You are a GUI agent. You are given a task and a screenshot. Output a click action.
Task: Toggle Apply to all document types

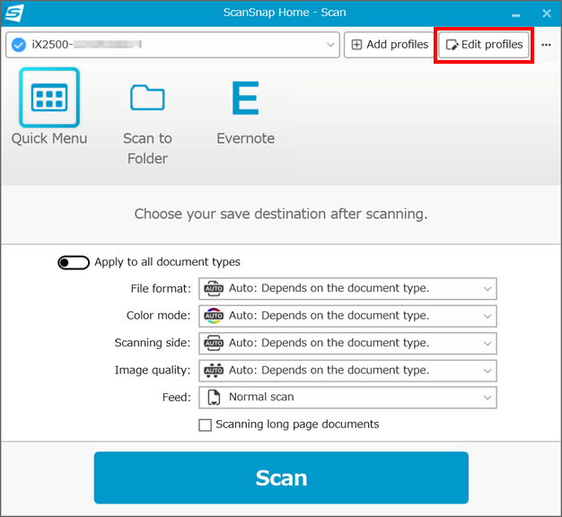[74, 262]
